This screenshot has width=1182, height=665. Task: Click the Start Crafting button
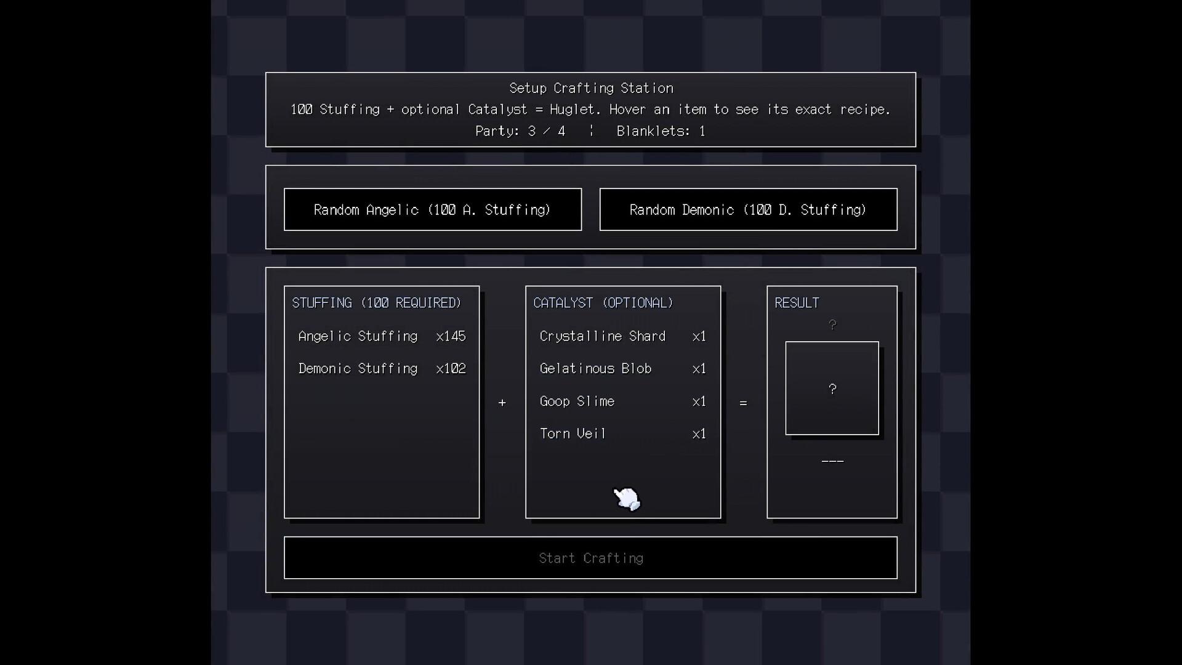coord(590,558)
